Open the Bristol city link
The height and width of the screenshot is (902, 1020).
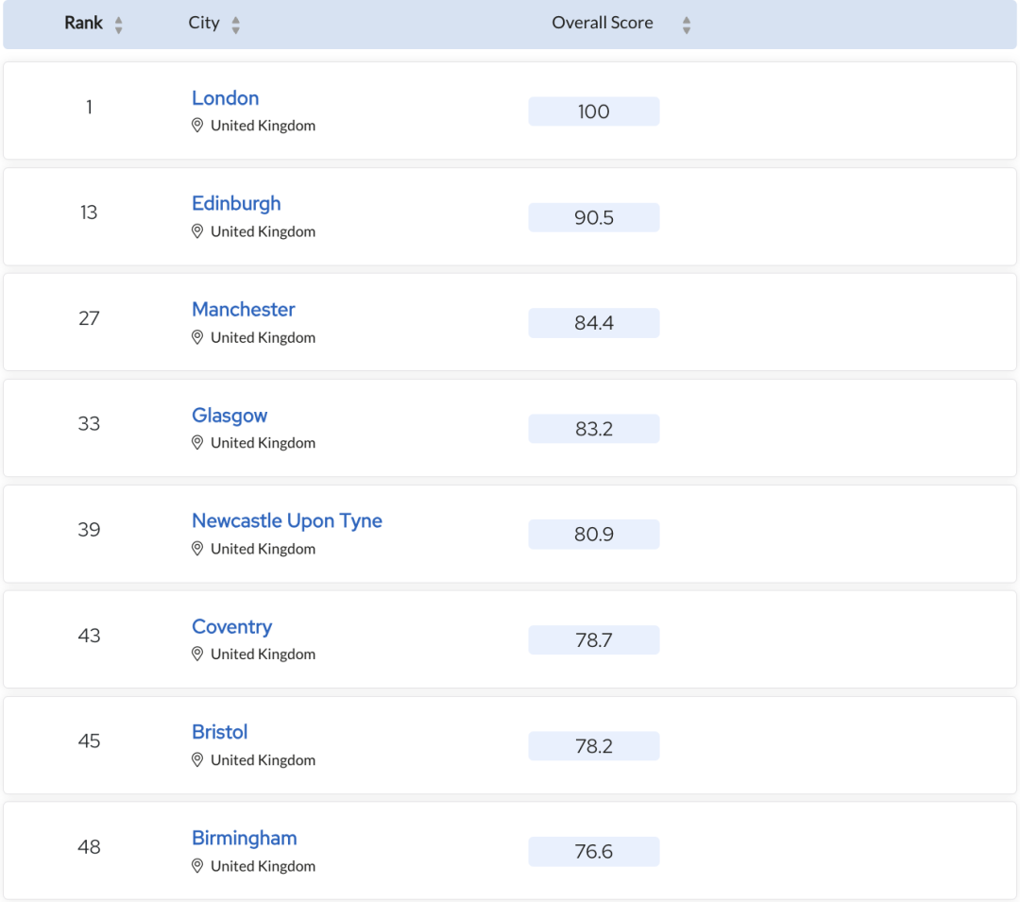click(x=219, y=732)
